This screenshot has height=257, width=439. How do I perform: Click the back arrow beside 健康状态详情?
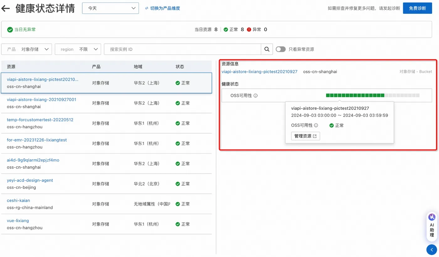click(x=6, y=8)
